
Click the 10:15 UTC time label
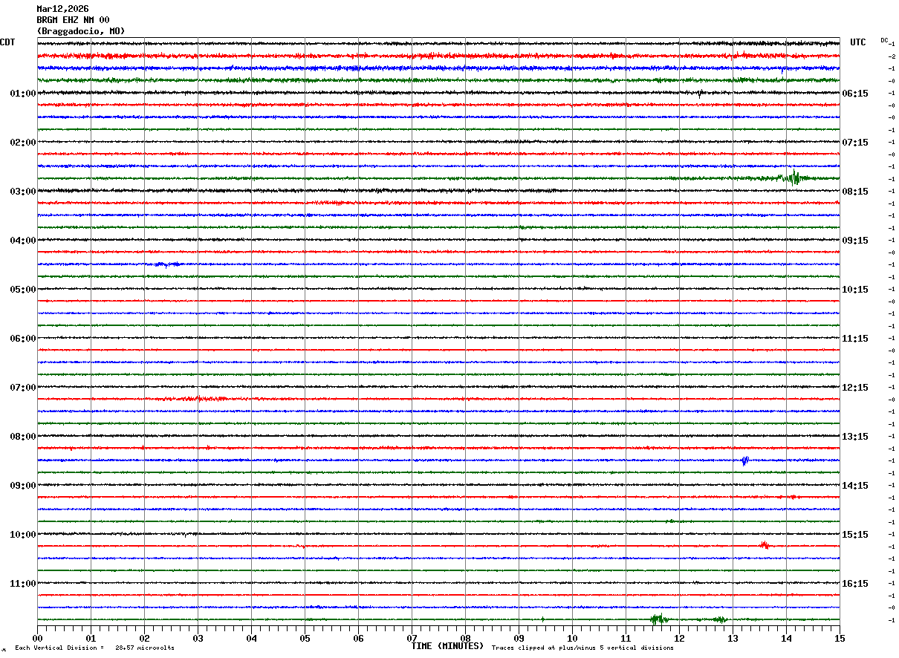click(855, 290)
